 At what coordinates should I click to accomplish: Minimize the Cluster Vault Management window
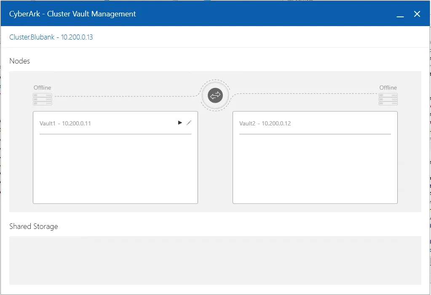pos(400,14)
